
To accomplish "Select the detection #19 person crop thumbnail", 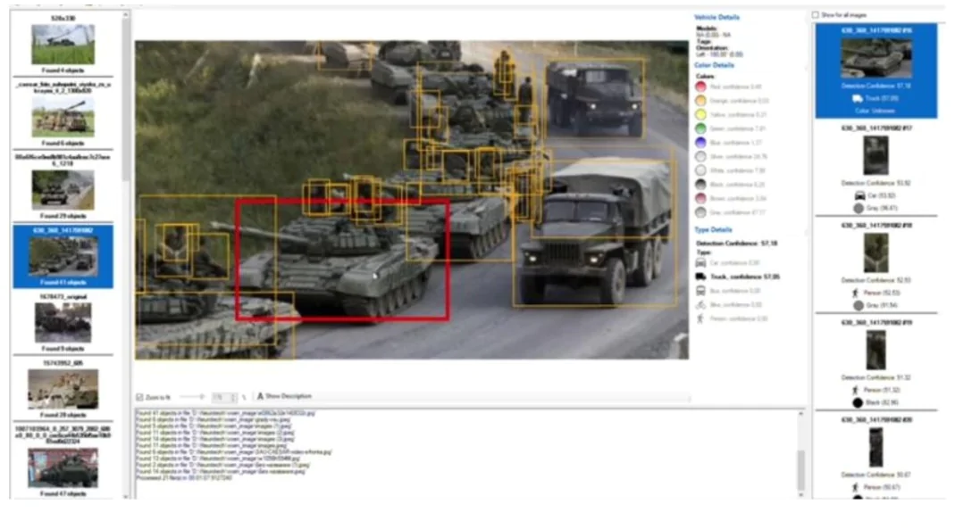I will coord(876,351).
